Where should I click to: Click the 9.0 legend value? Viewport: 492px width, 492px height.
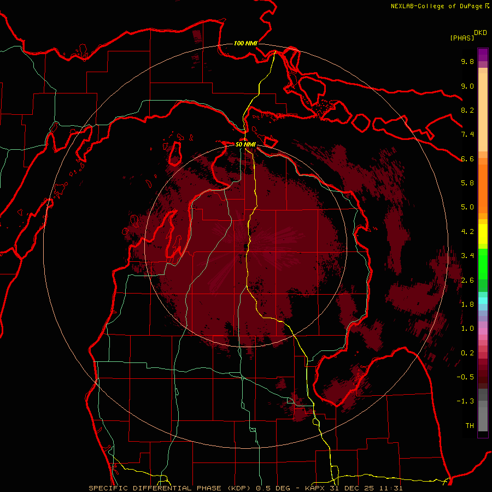click(467, 86)
